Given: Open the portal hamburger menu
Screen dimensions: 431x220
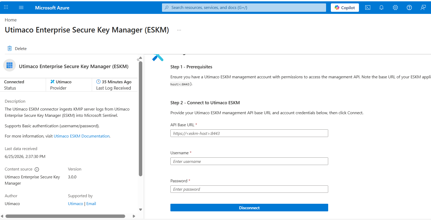Looking at the screenshot, I should [x=21, y=8].
